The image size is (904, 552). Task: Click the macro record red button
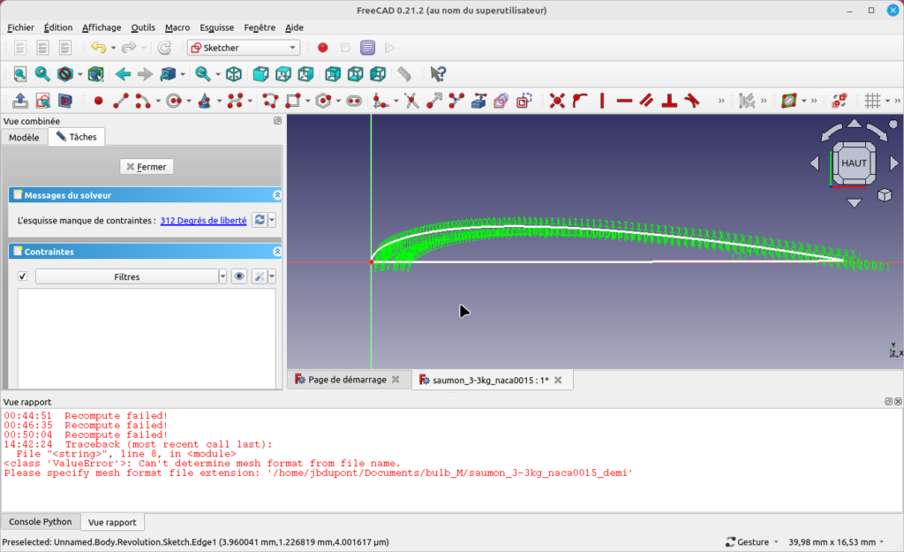[323, 48]
